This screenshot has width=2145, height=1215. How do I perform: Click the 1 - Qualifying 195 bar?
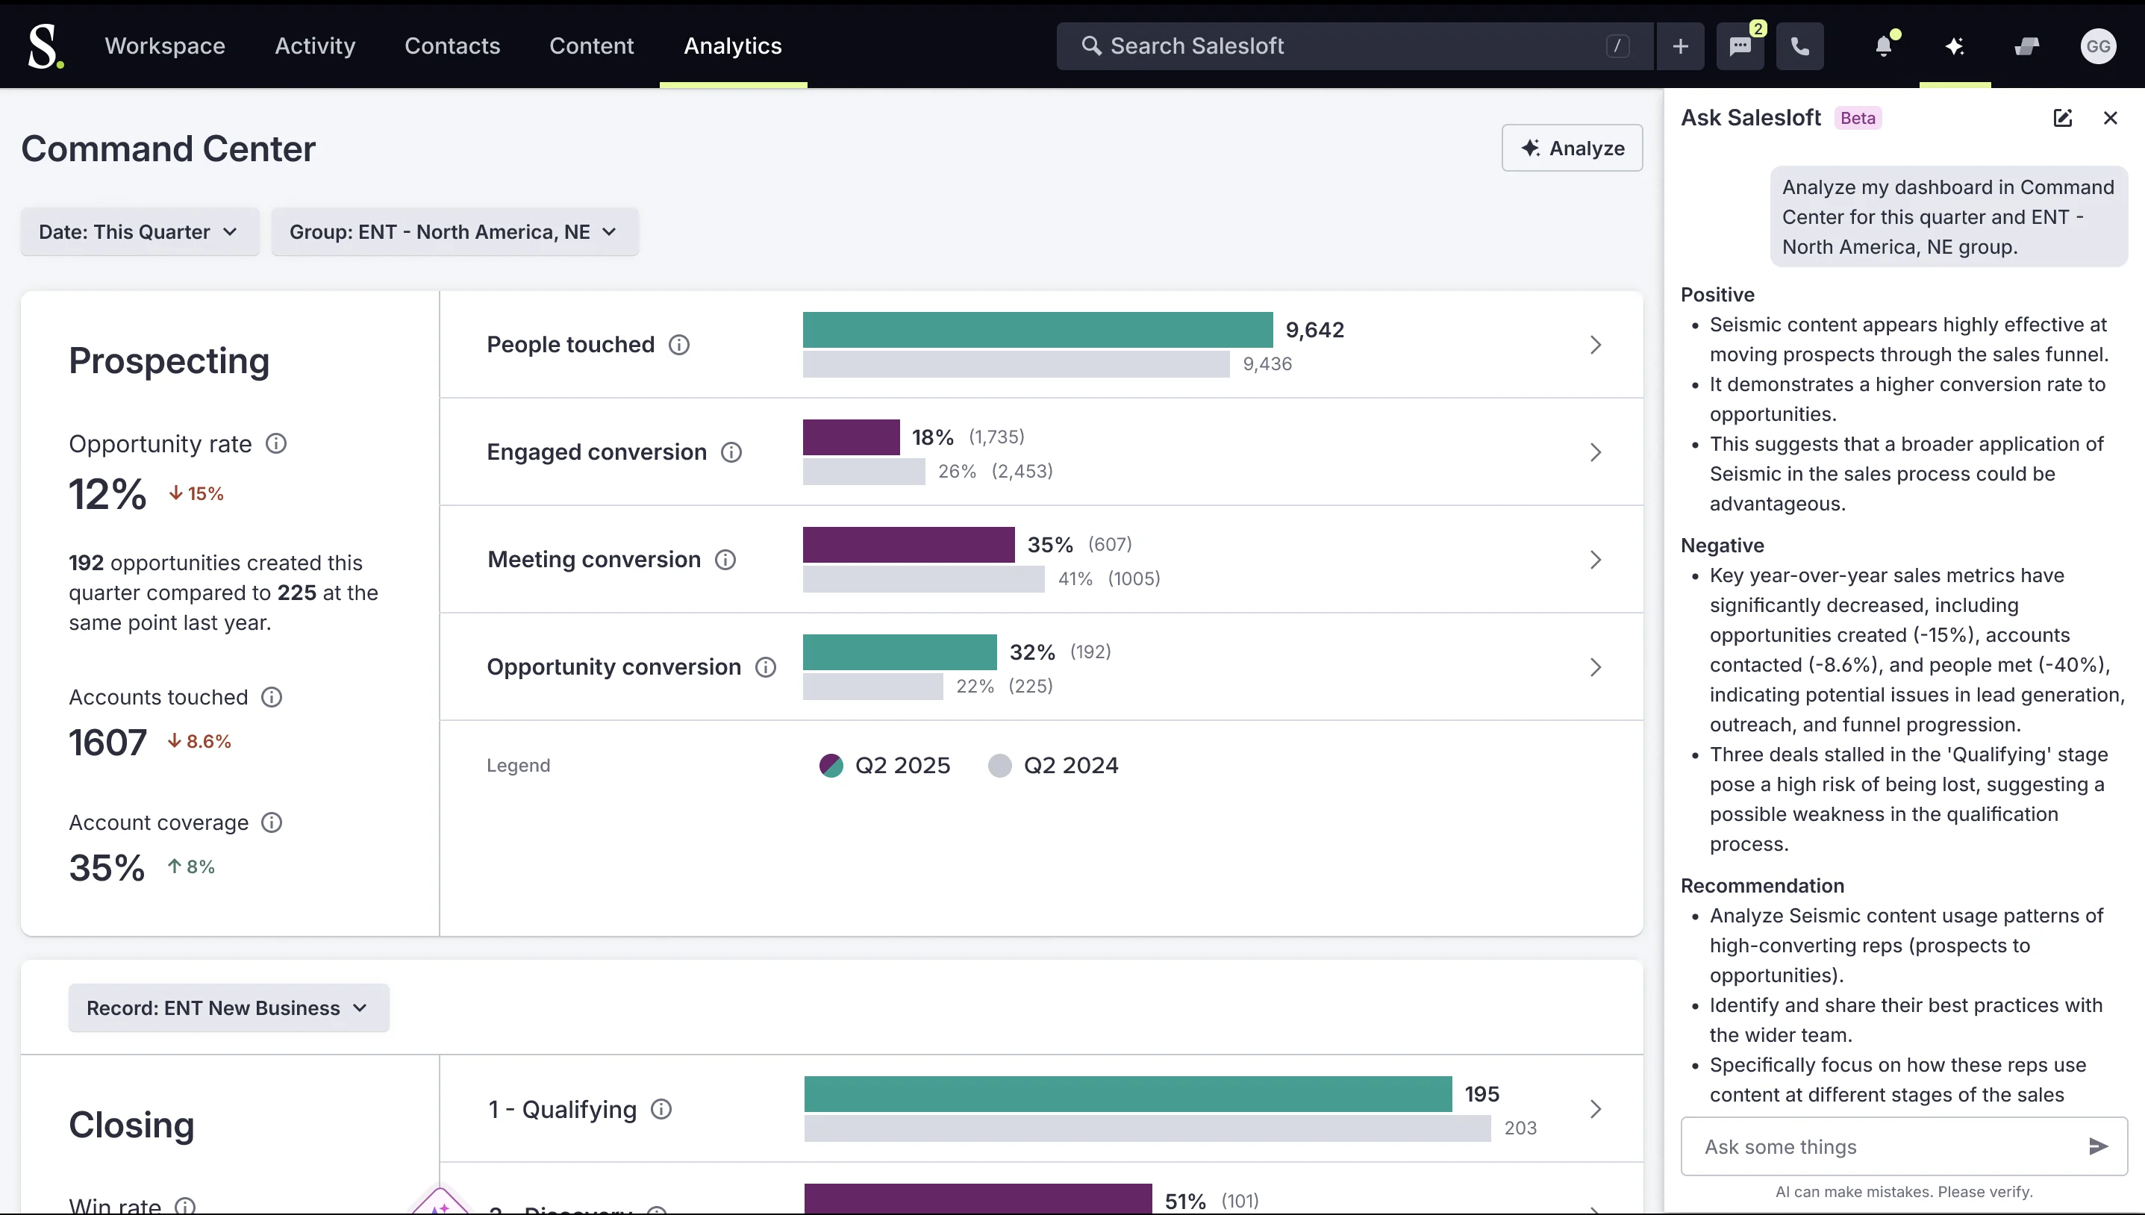pos(1128,1094)
